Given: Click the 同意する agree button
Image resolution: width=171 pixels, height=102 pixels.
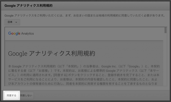Looking at the screenshot, I should 12,95.
